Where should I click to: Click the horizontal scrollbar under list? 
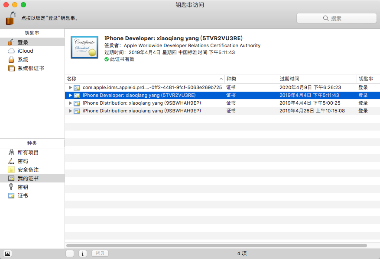tap(216, 246)
